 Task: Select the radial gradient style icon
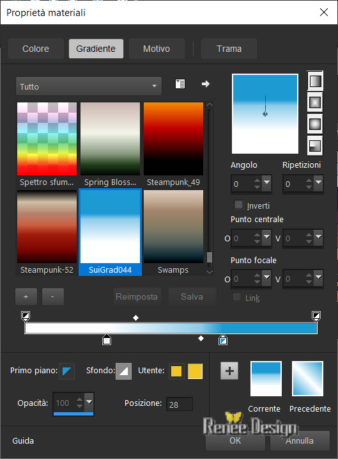pos(315,146)
